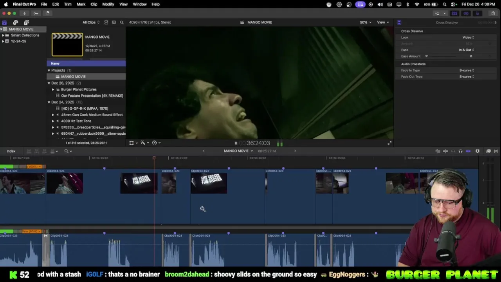Select MANGO MOVIE project row

pyautogui.click(x=86, y=77)
